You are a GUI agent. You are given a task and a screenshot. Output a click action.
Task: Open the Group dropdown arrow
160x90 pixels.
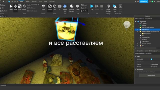click(x=88, y=5)
